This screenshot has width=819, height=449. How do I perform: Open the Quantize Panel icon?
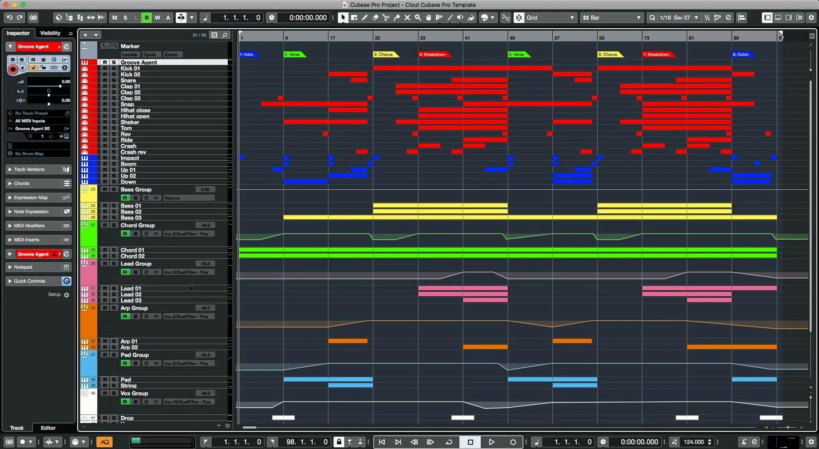[728, 17]
